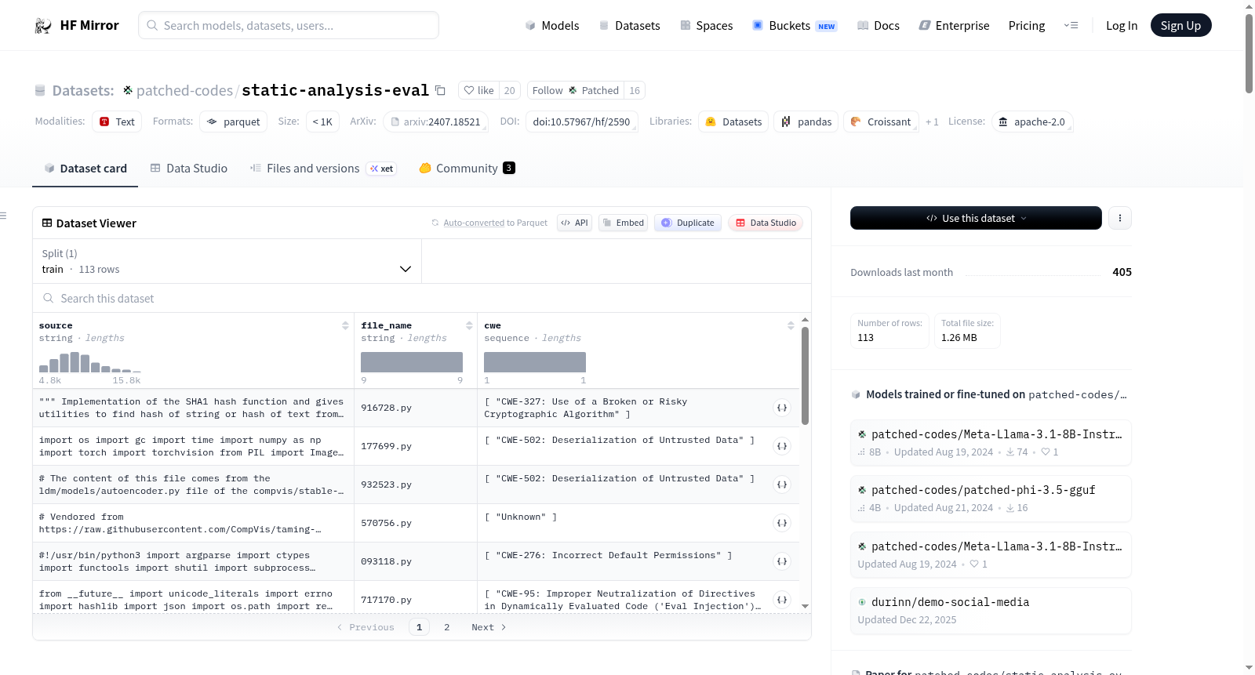Image resolution: width=1255 pixels, height=675 pixels.
Task: Click the Patched follower count 16
Action: [x=635, y=91]
